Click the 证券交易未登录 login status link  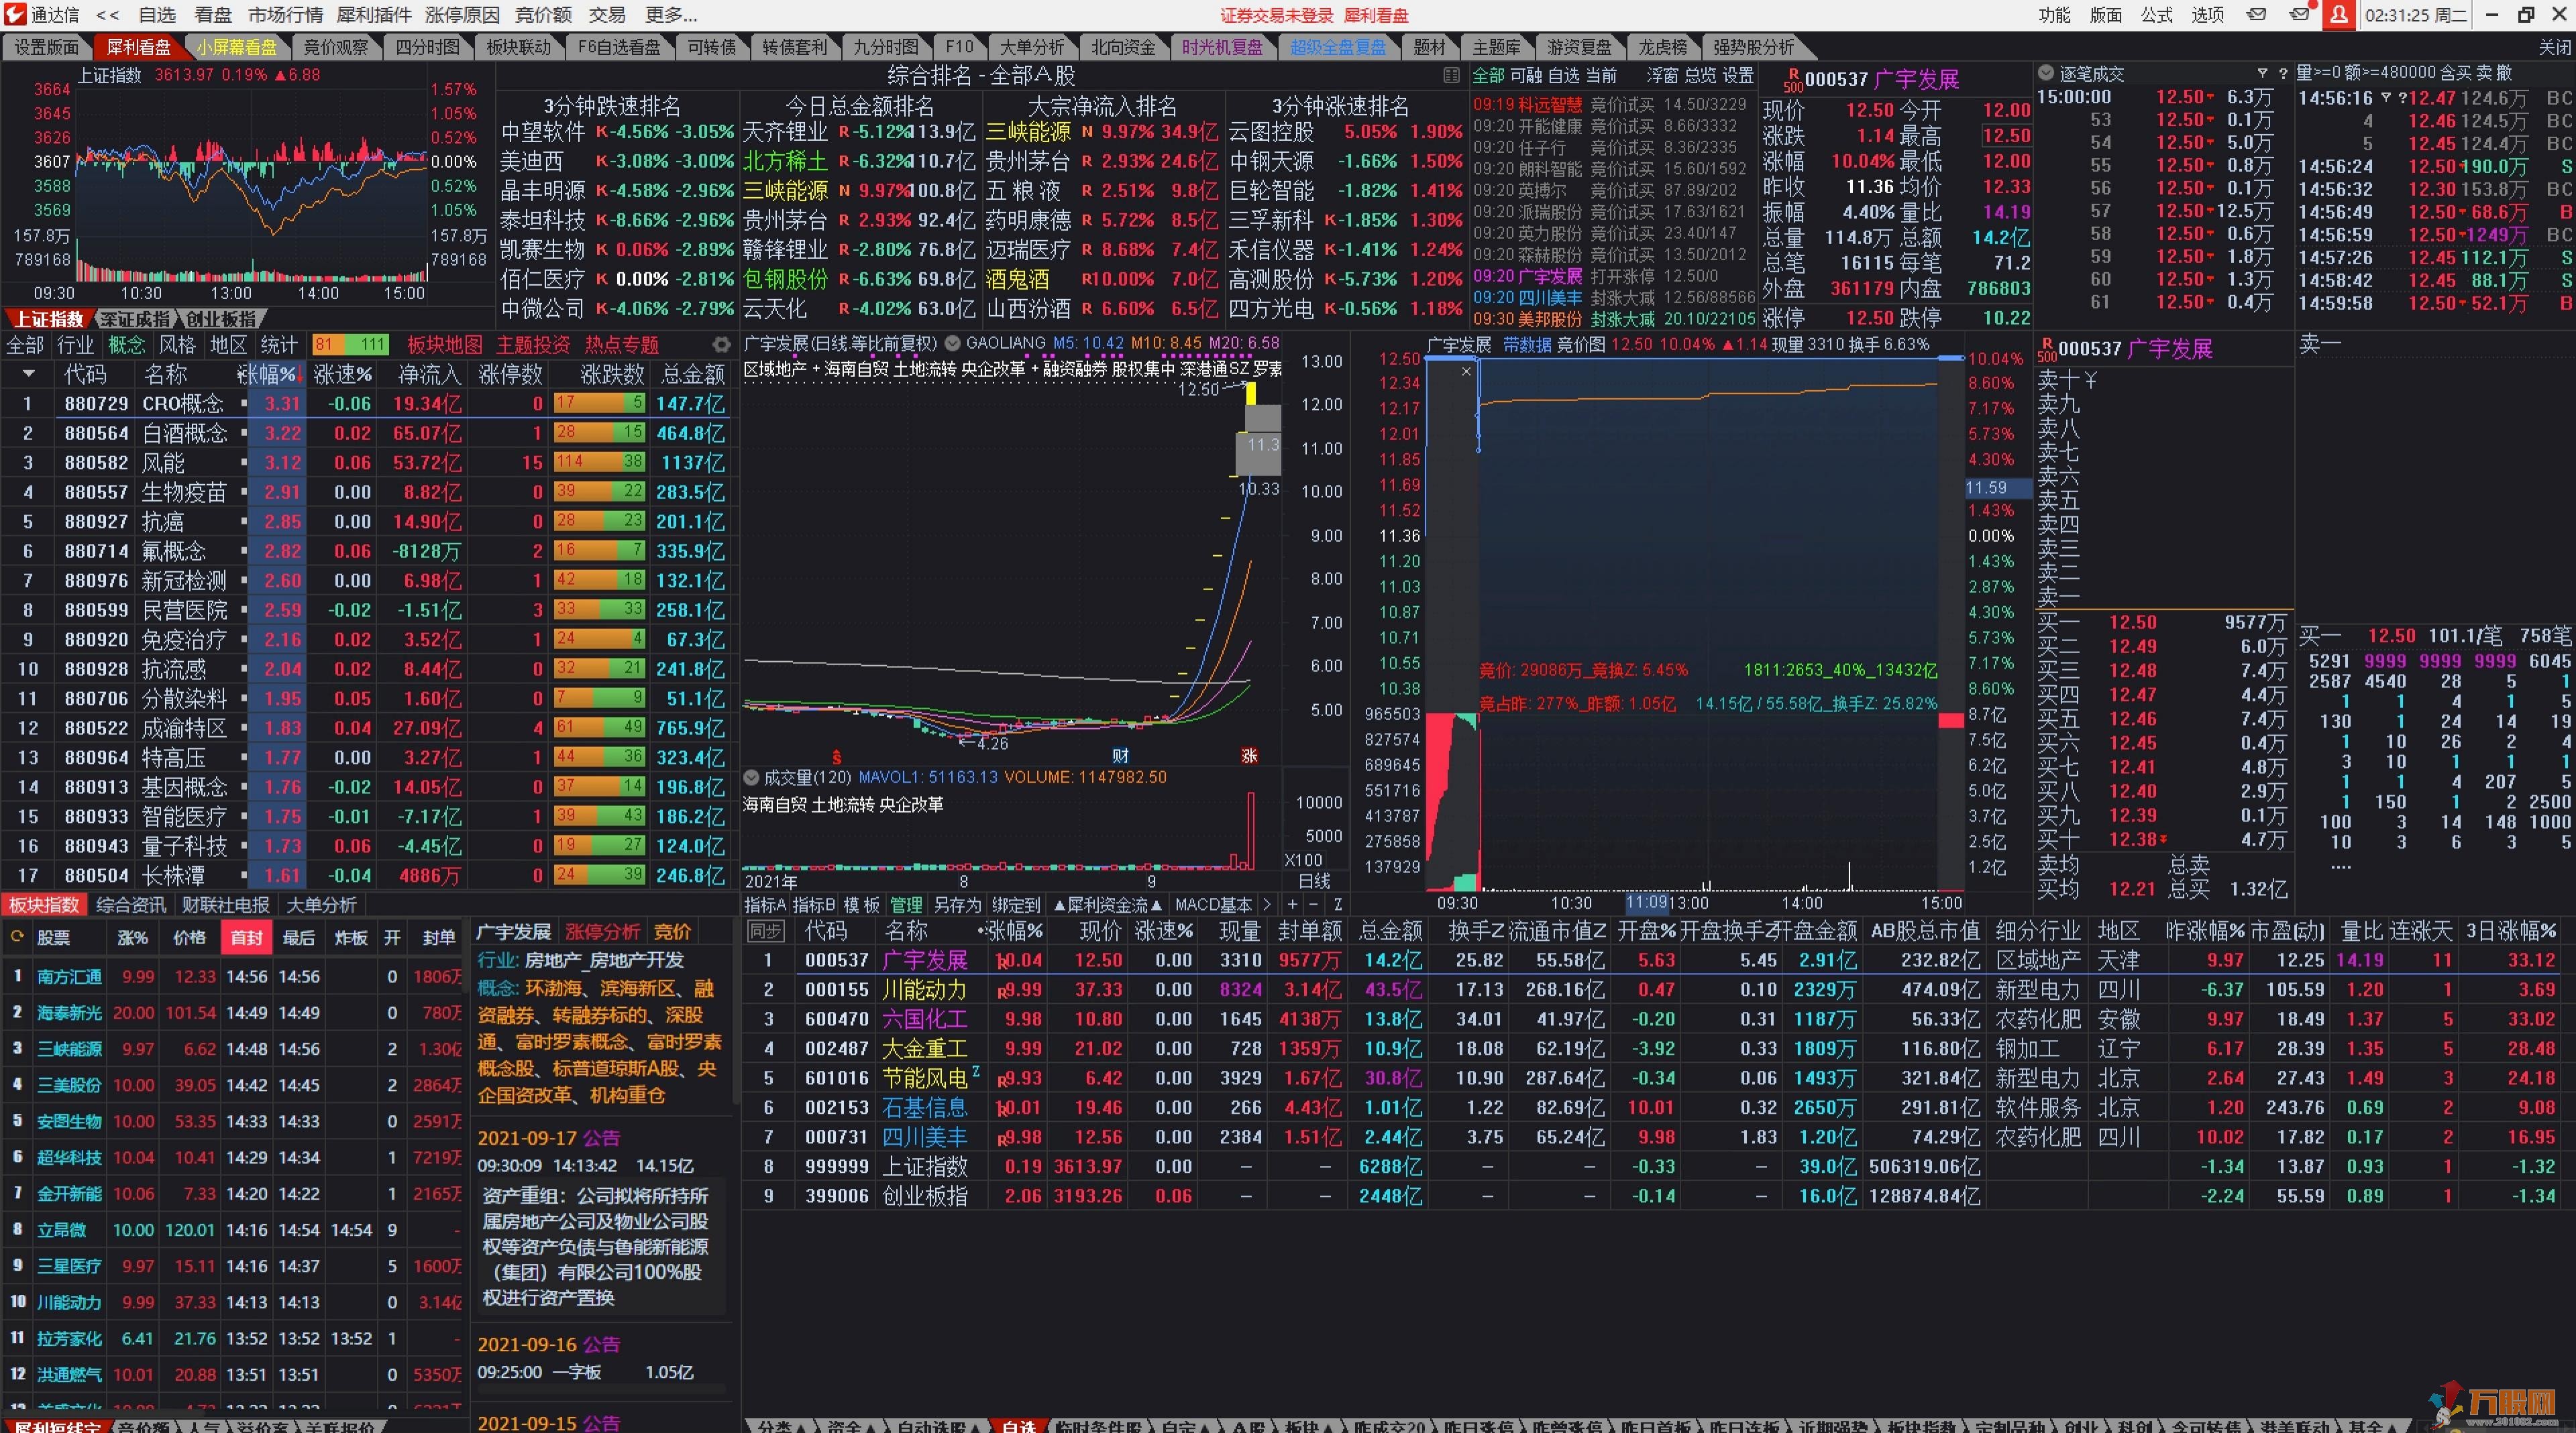pyautogui.click(x=1276, y=15)
